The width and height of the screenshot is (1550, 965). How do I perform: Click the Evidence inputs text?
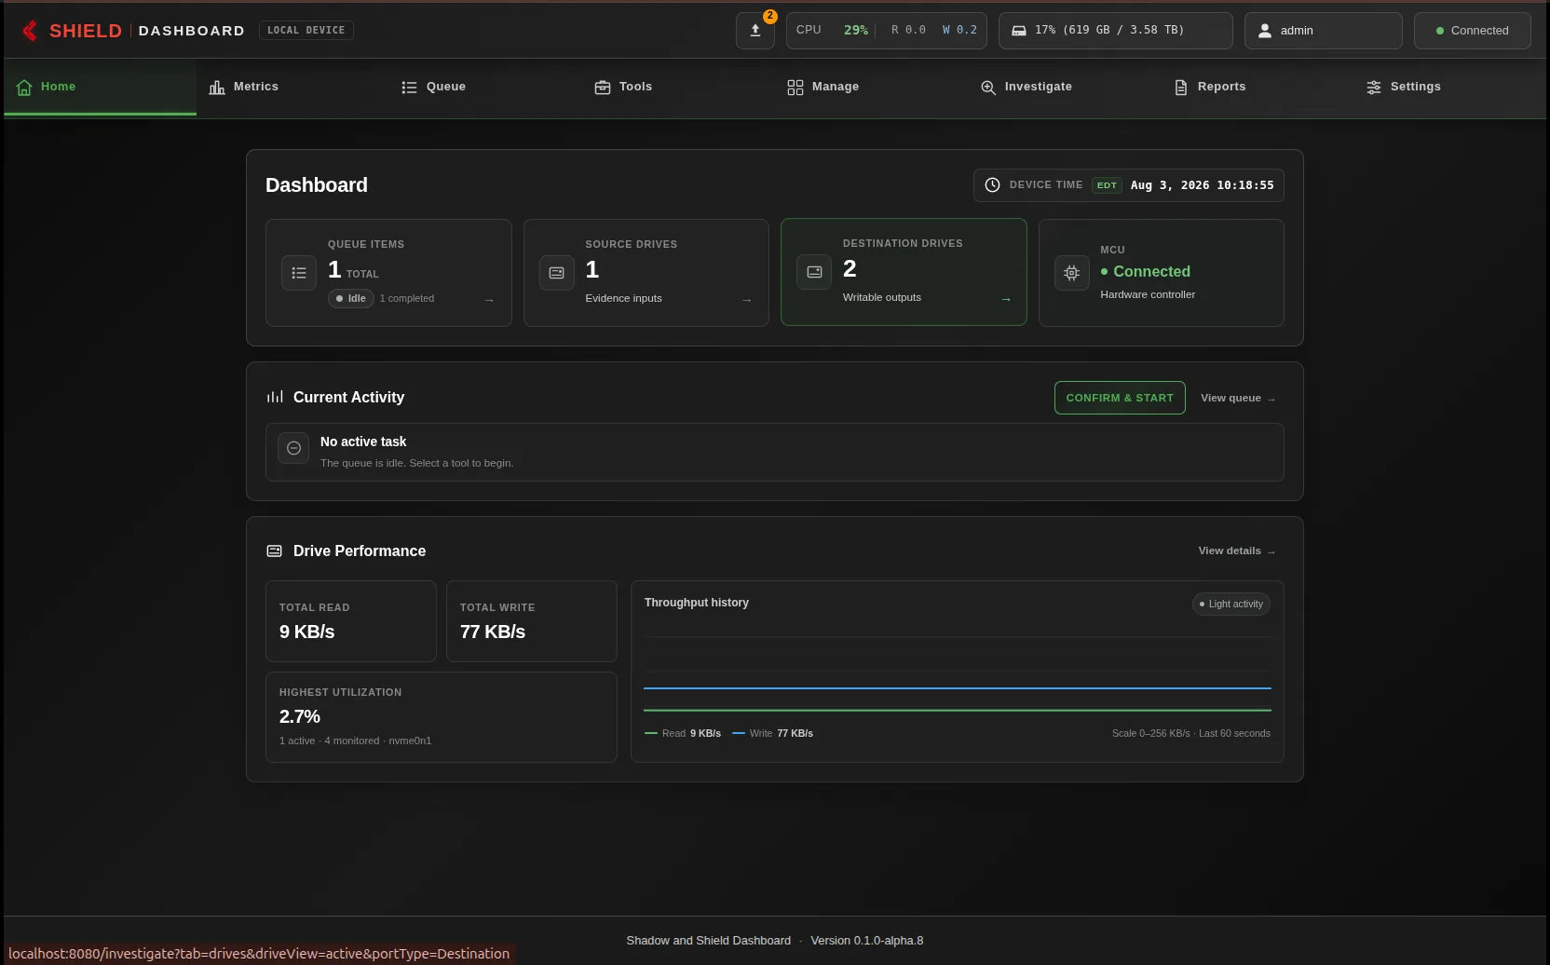(x=623, y=298)
